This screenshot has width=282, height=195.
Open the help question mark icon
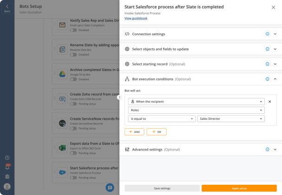tap(7, 158)
